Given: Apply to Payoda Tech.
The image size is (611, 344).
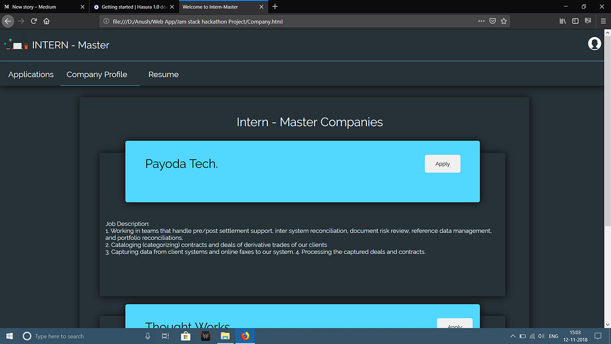Looking at the screenshot, I should pos(442,164).
